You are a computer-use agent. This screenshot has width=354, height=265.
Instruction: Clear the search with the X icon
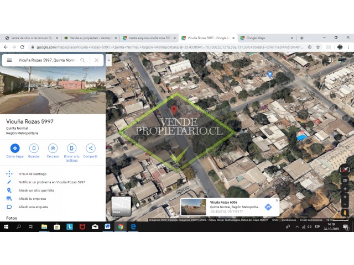[96, 60]
